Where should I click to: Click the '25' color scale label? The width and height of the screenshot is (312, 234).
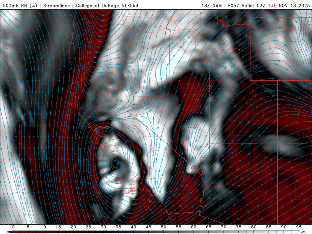(x=89, y=227)
